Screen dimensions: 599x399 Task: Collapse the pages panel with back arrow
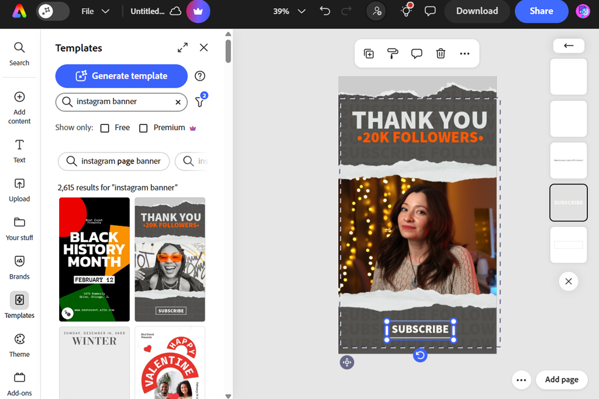(x=569, y=46)
